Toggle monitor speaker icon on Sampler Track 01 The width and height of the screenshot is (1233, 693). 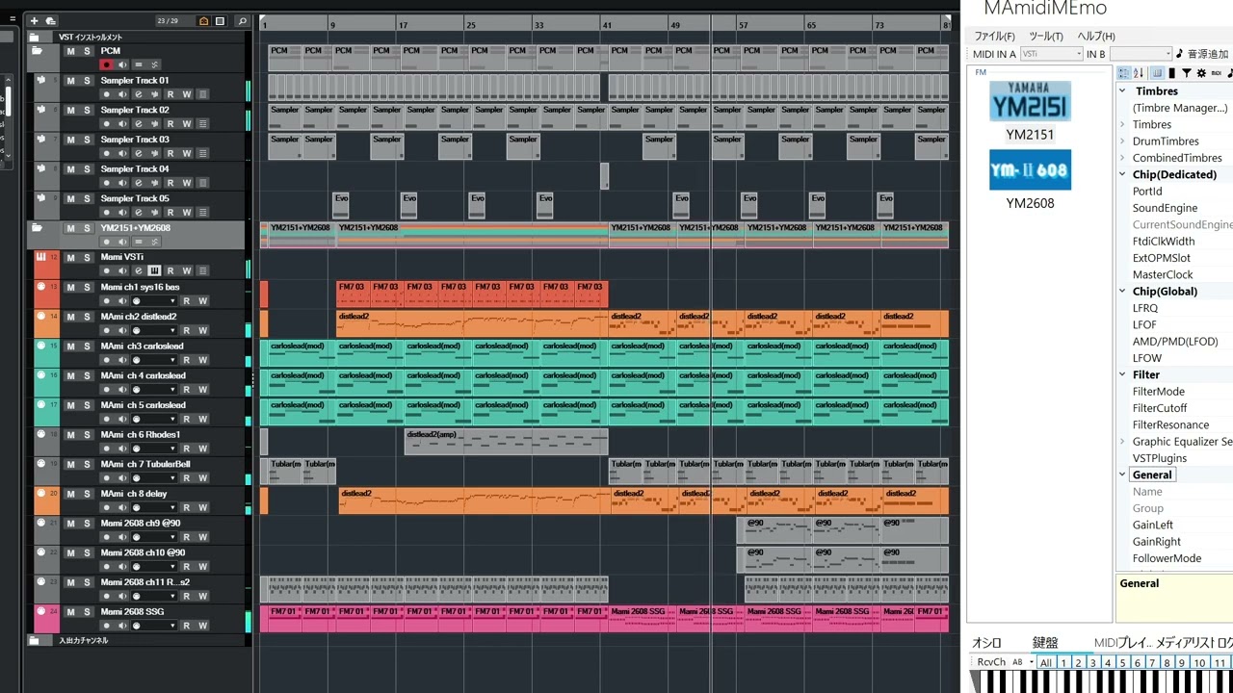point(122,94)
